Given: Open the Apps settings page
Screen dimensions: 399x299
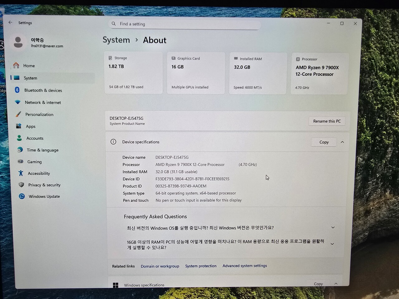Looking at the screenshot, I should coord(31,126).
